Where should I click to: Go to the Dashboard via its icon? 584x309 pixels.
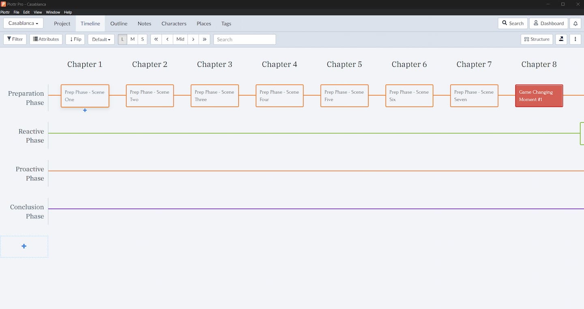[x=548, y=23]
